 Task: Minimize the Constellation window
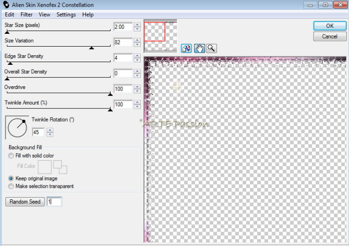(x=311, y=5)
